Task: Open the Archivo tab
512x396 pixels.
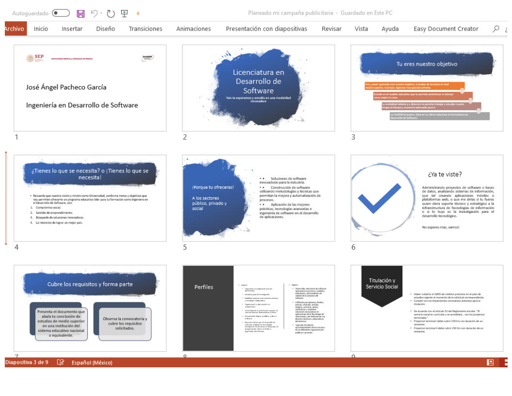Action: pos(14,29)
